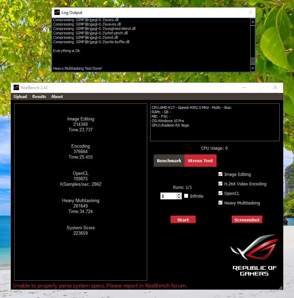The image size is (294, 298).
Task: Uncheck H.264 Video Encoding
Action: 220,184
